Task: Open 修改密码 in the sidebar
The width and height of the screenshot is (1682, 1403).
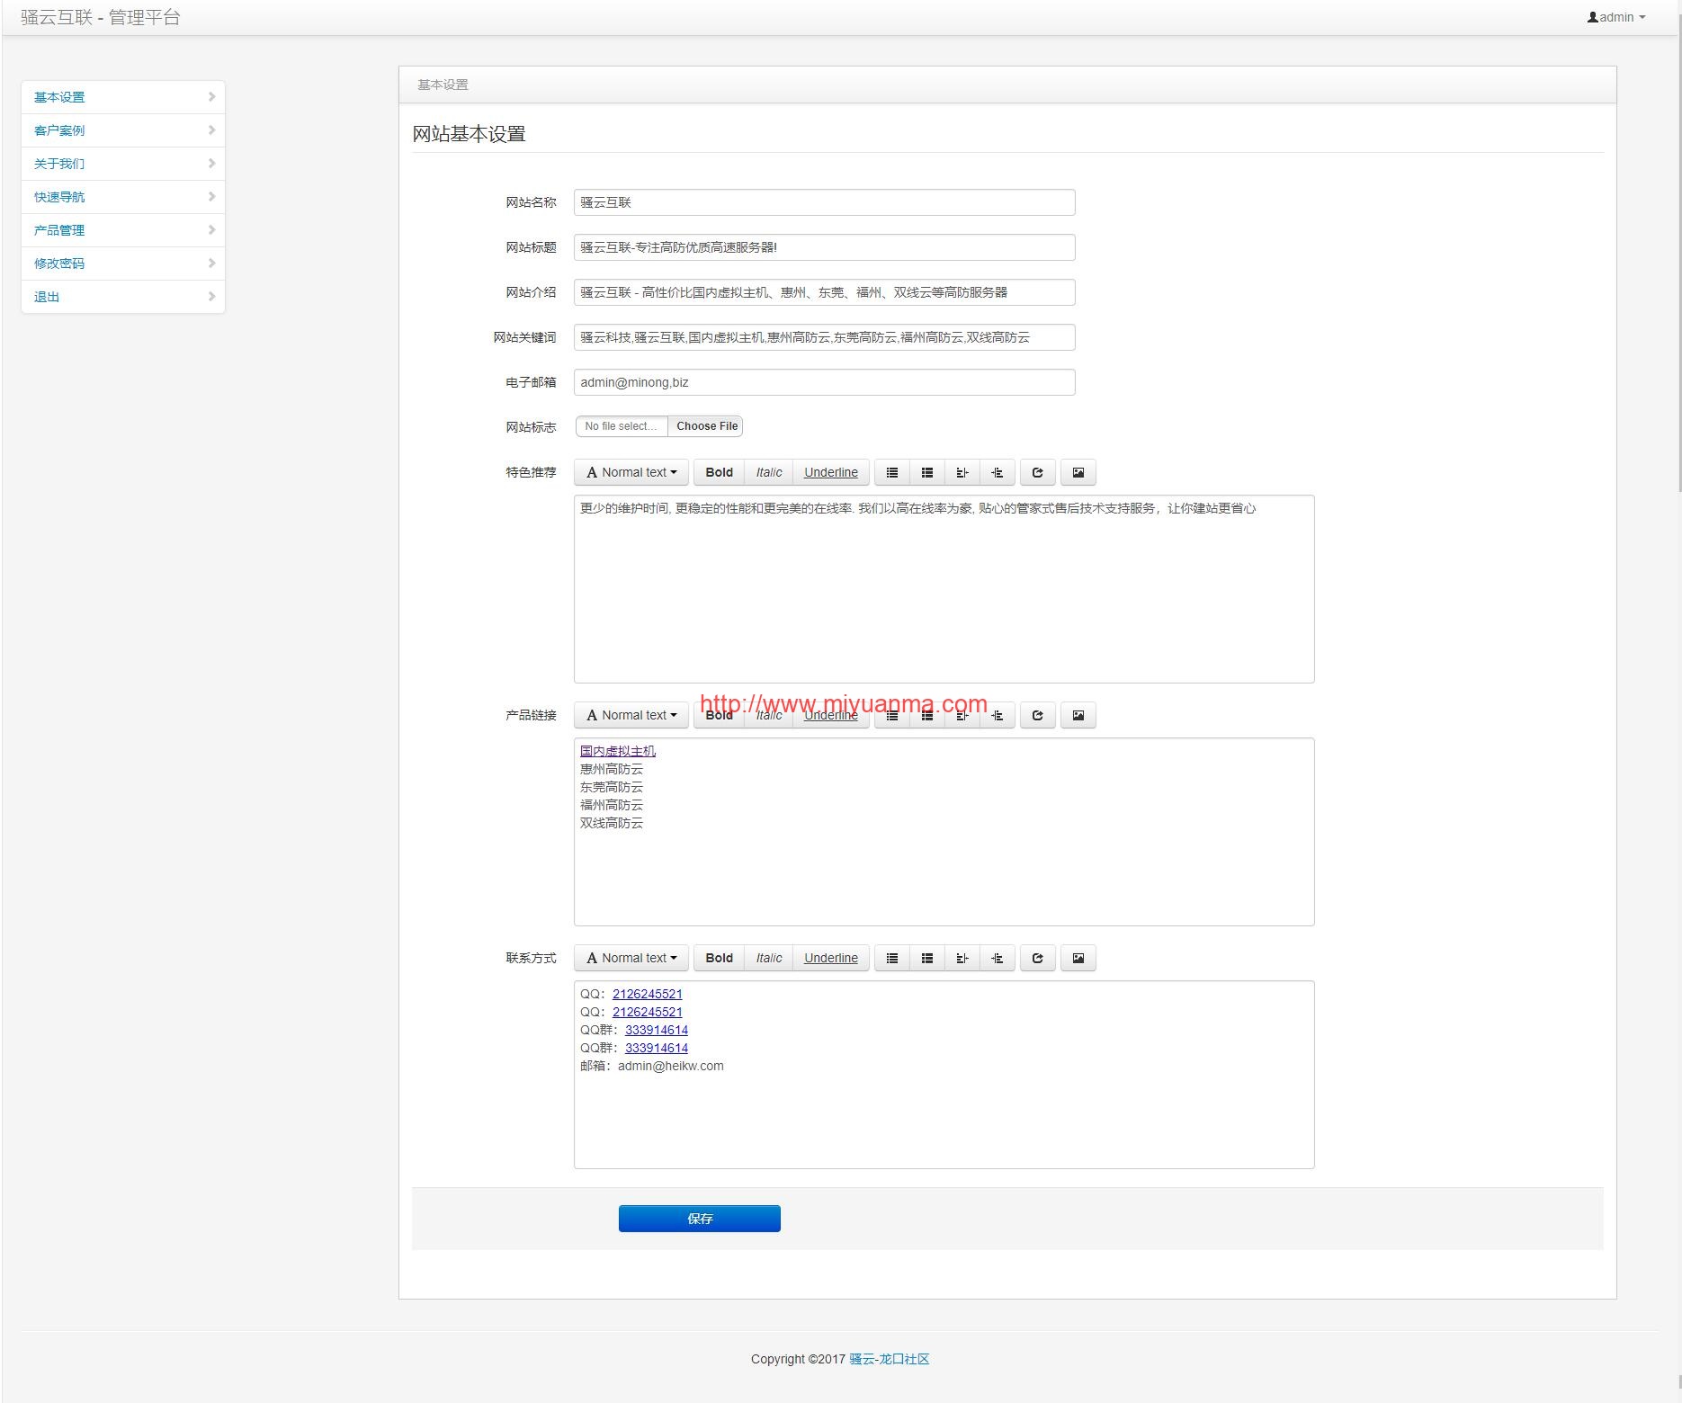Action: point(123,264)
